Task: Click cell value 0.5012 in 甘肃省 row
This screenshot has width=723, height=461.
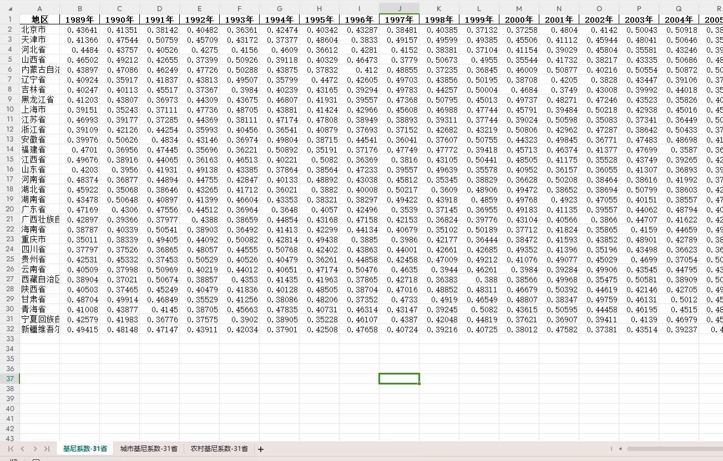Action: click(679, 298)
